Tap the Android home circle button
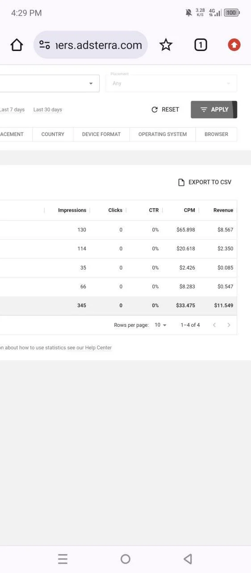The image size is (251, 573). 125,559
